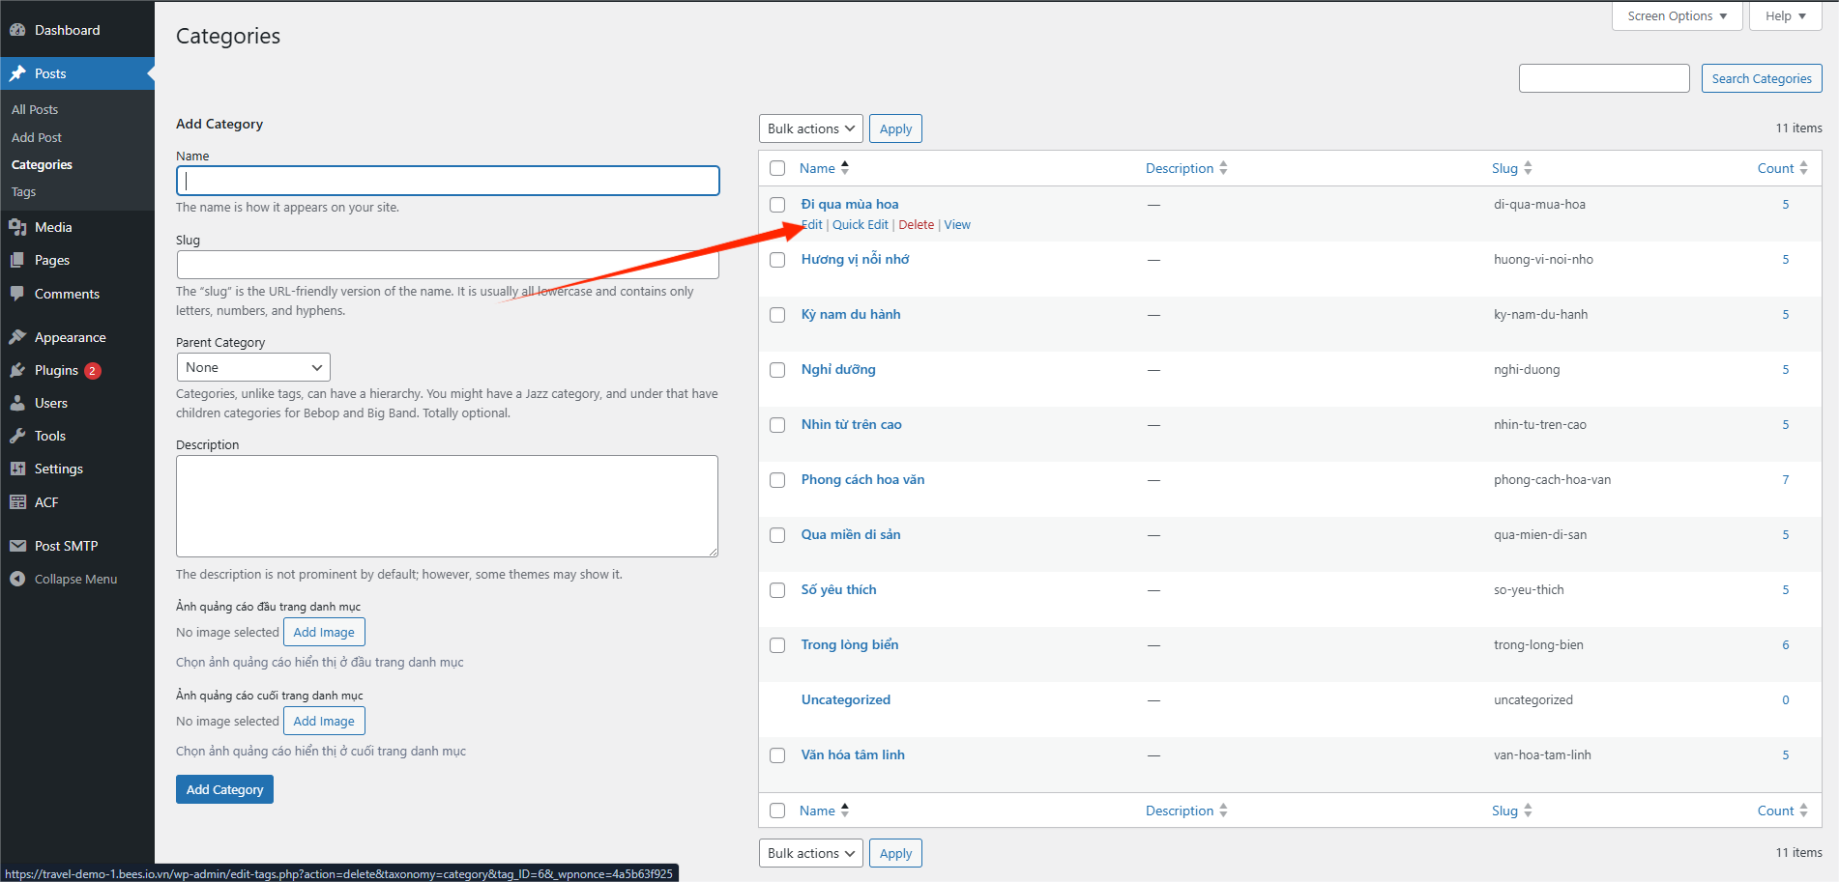Open the top Bulk actions dropdown
Viewport: 1839px width, 882px height.
[810, 128]
